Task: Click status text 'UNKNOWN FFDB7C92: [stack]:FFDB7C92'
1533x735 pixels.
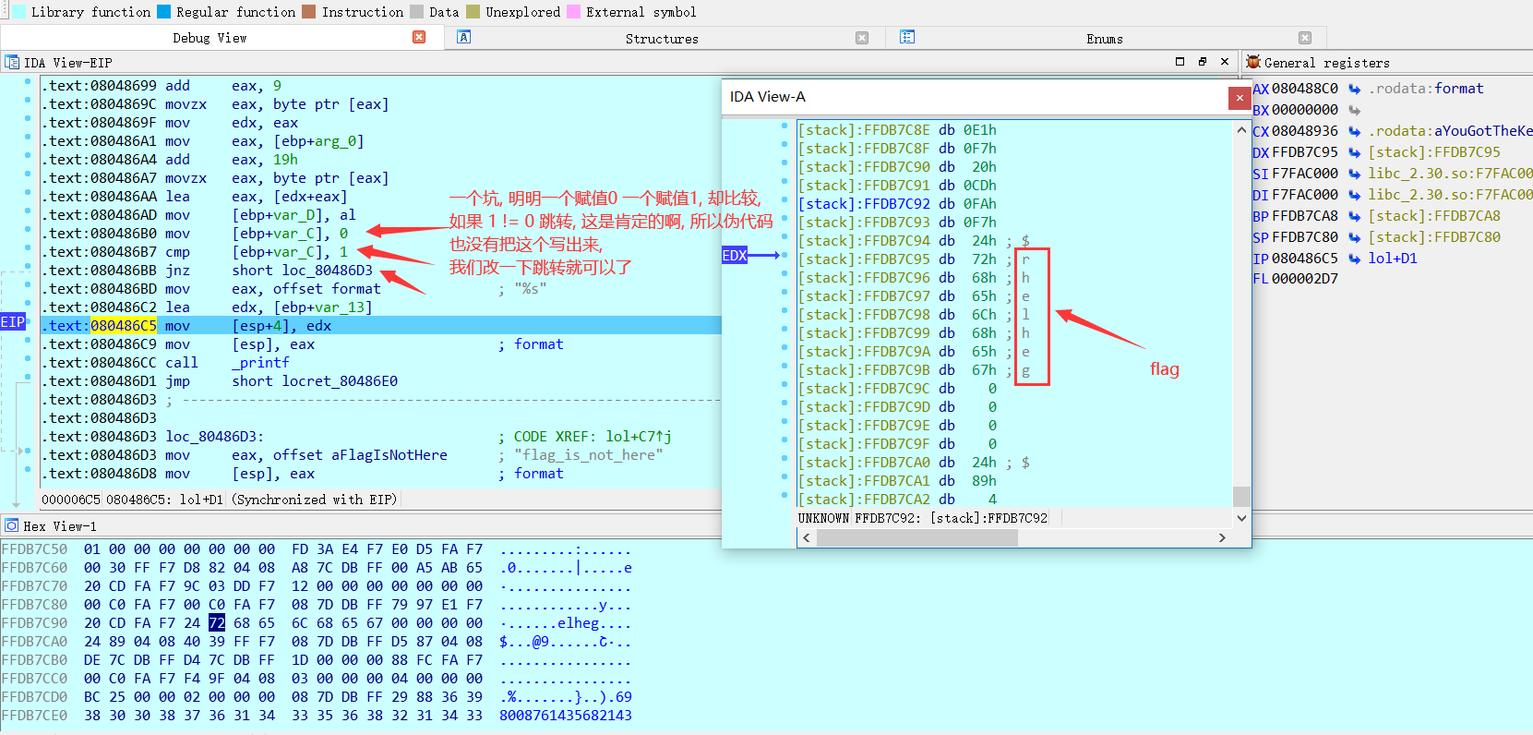Action: pos(923,518)
